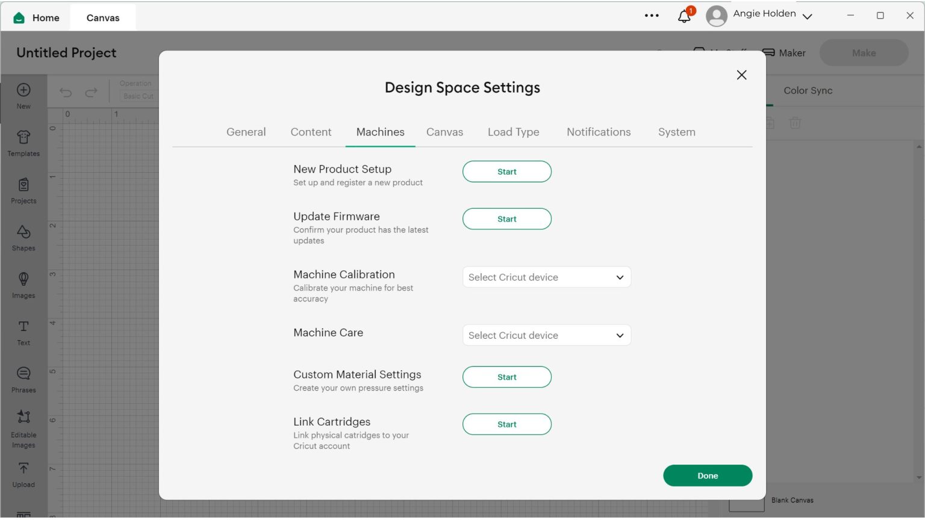
Task: Open the Notifications settings tab
Action: [x=598, y=132]
